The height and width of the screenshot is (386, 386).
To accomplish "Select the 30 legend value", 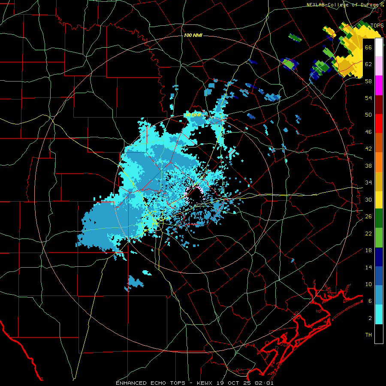I will click(368, 199).
